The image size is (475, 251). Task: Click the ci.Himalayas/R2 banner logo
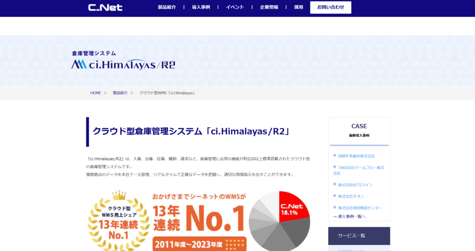pyautogui.click(x=123, y=64)
